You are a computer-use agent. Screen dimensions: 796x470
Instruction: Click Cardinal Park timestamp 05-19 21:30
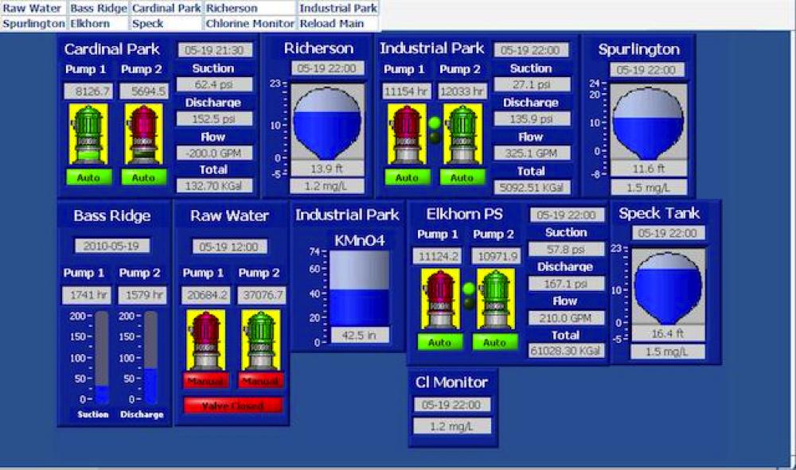(x=214, y=49)
